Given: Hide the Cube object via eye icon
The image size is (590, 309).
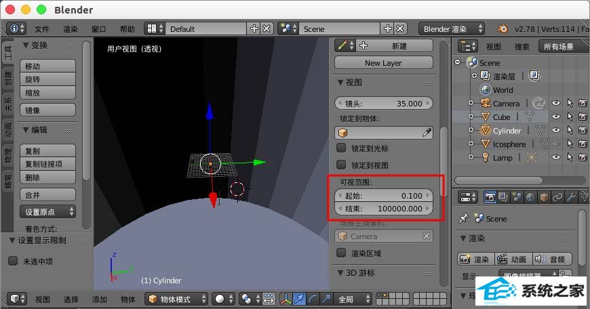Looking at the screenshot, I should [x=556, y=117].
